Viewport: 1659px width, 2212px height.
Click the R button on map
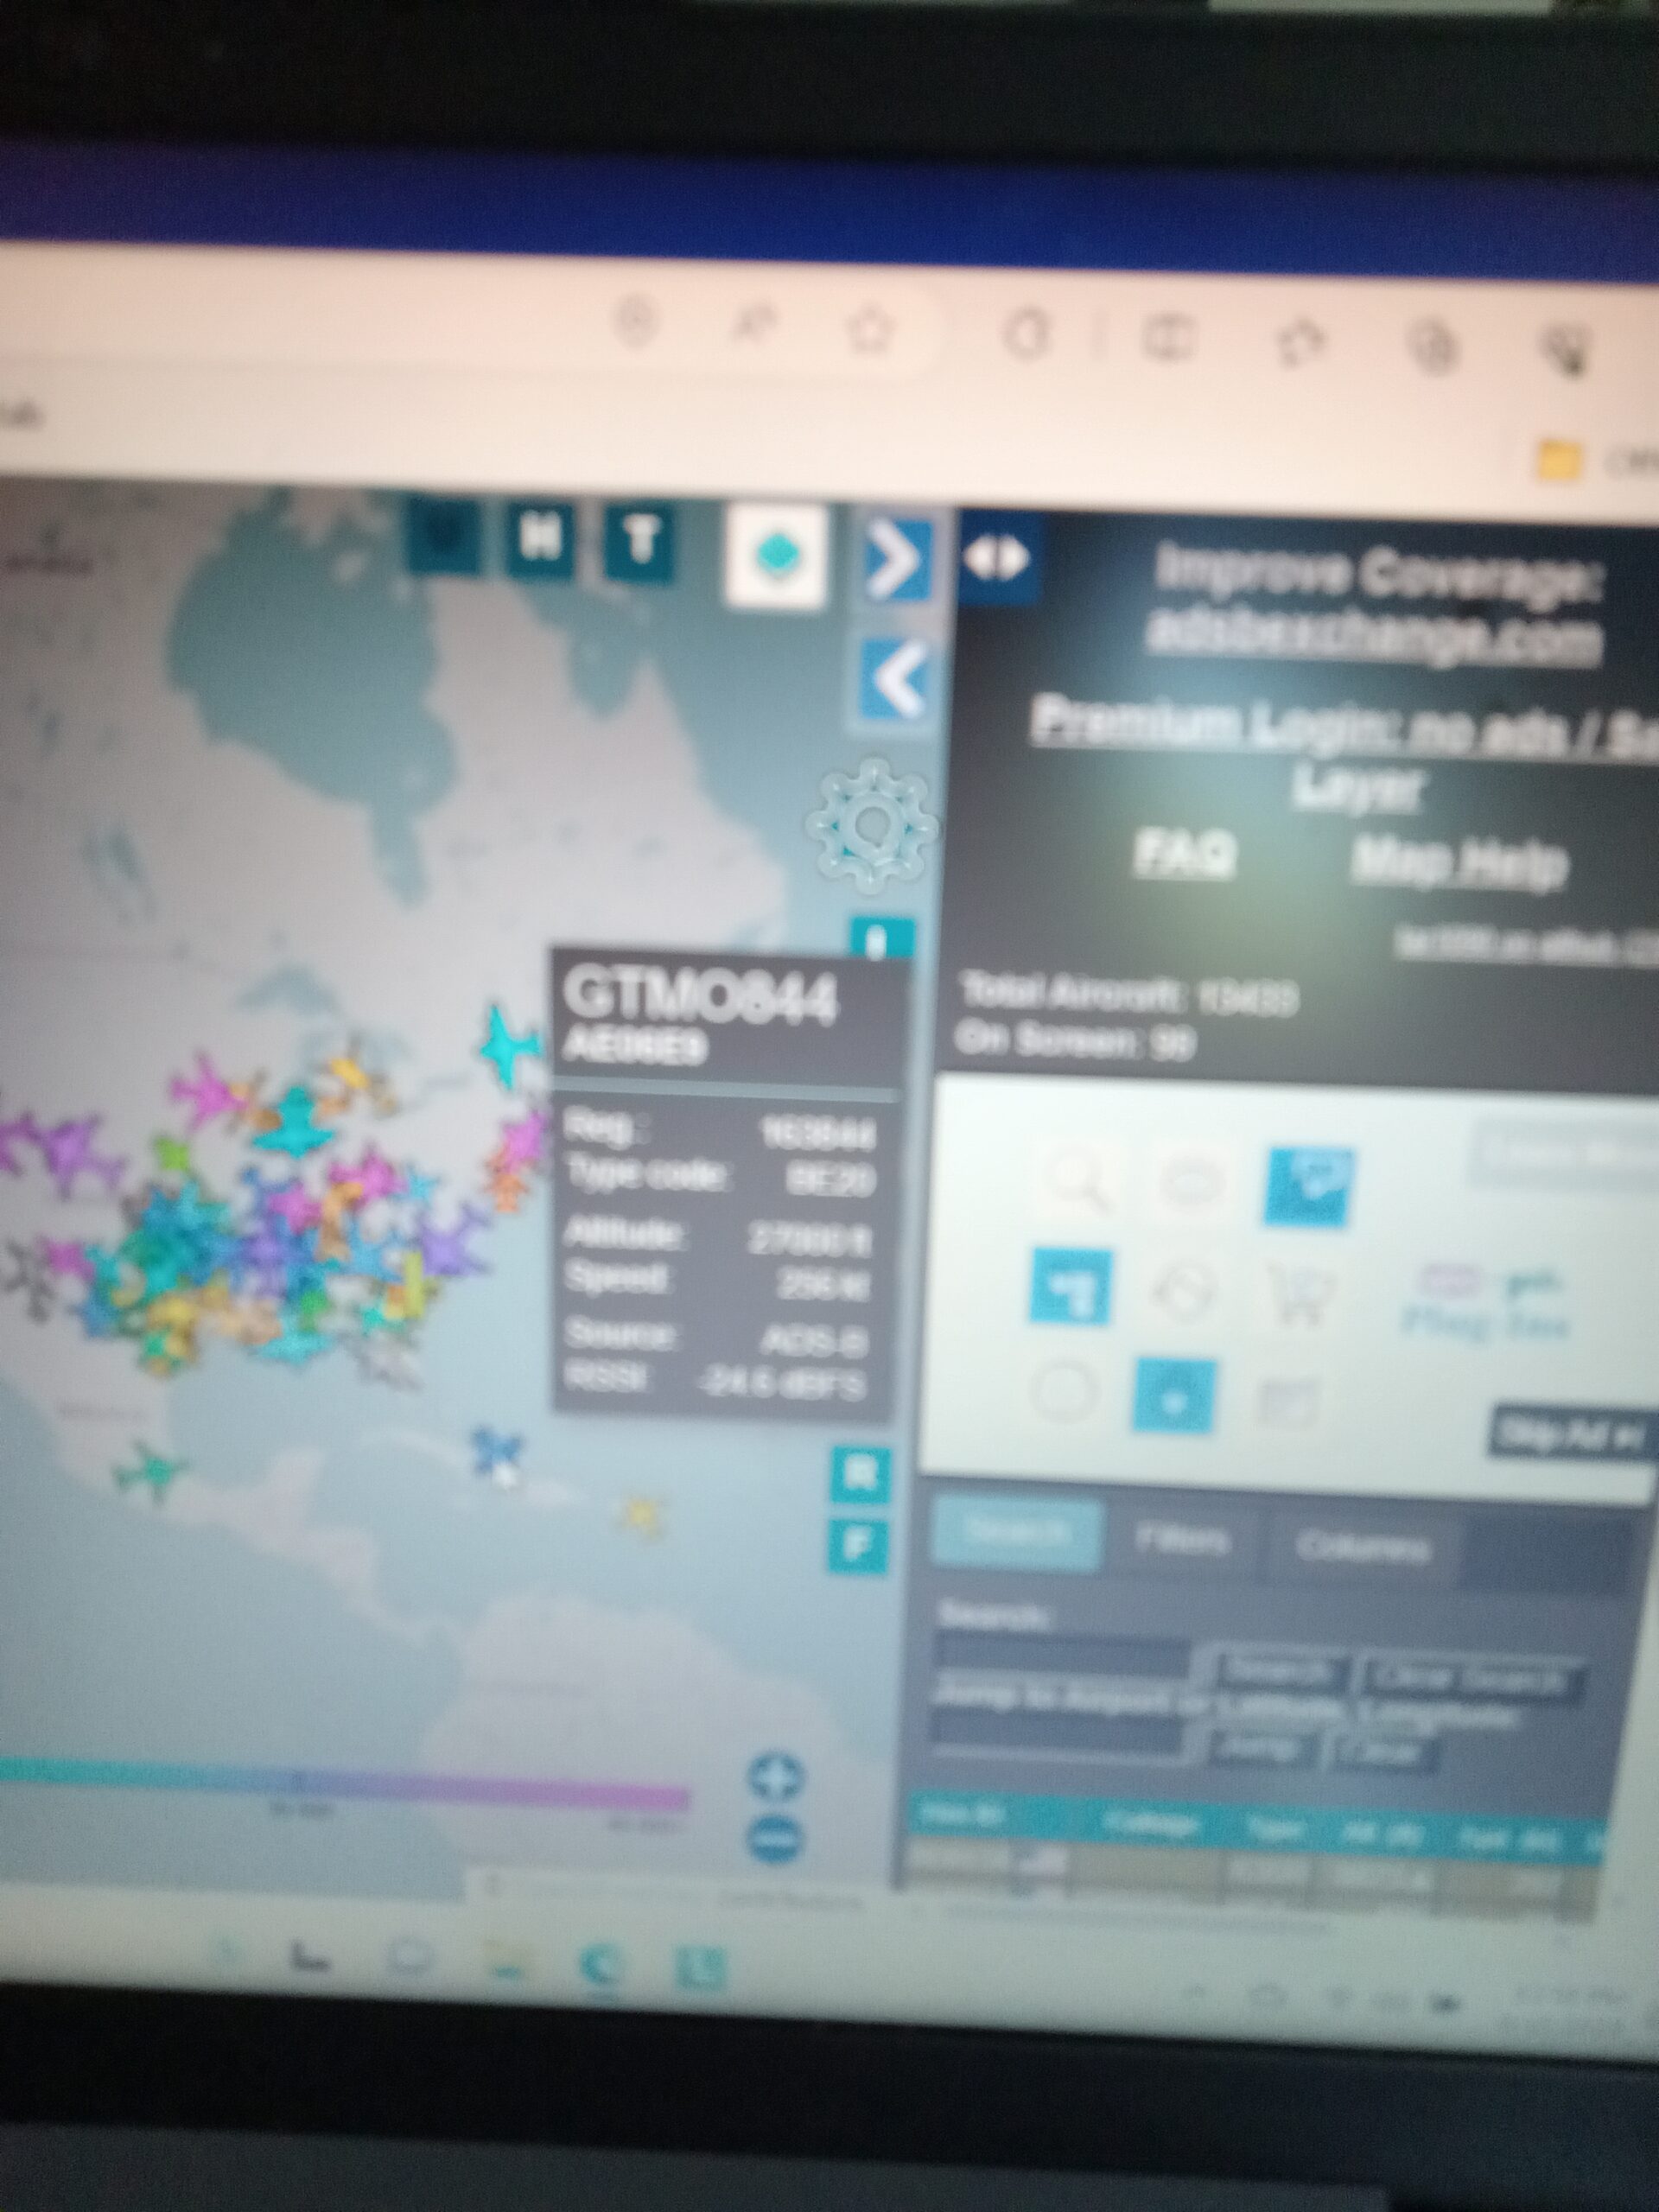(860, 1474)
